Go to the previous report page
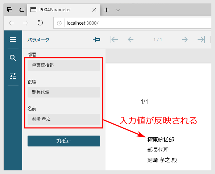 click(131, 40)
